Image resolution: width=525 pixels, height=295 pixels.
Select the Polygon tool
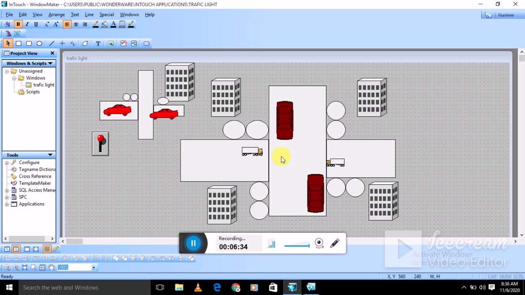click(x=85, y=43)
